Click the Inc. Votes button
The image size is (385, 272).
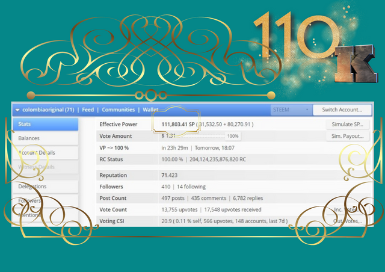click(348, 209)
